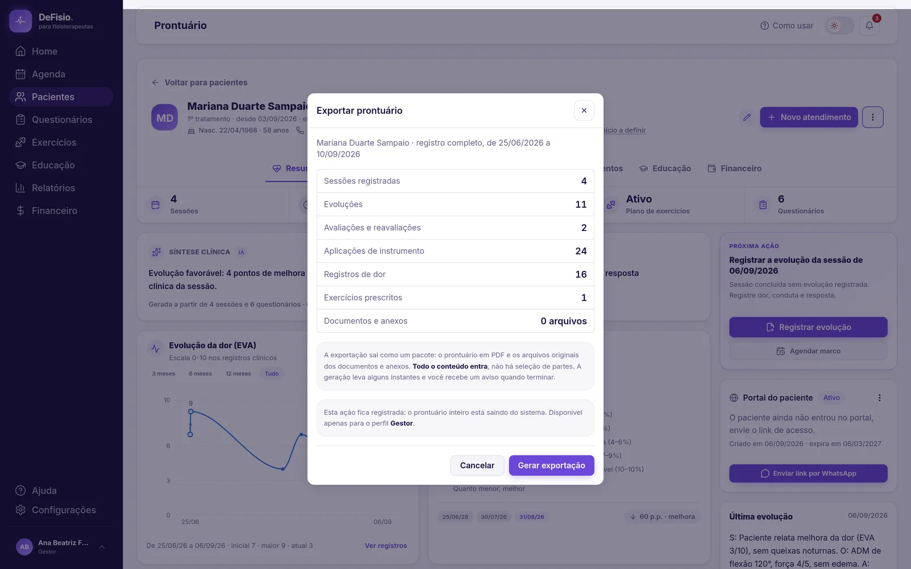
Task: Cancel the export dialog
Action: [477, 465]
